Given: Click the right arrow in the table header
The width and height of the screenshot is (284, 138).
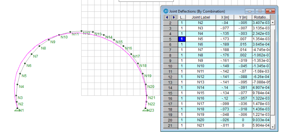Looking at the screenshot, I should (x=174, y=17).
